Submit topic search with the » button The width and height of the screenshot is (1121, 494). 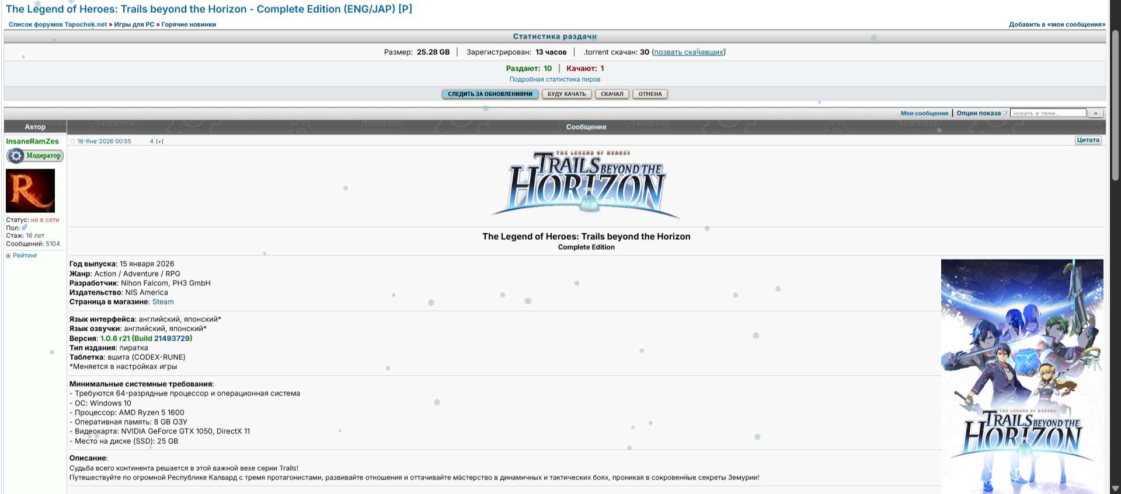[x=1095, y=113]
